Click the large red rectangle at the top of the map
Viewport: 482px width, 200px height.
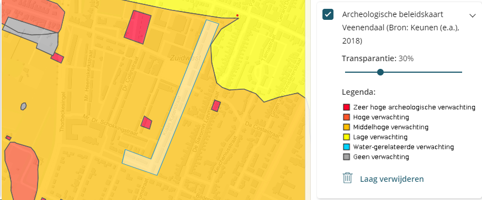pyautogui.click(x=137, y=27)
